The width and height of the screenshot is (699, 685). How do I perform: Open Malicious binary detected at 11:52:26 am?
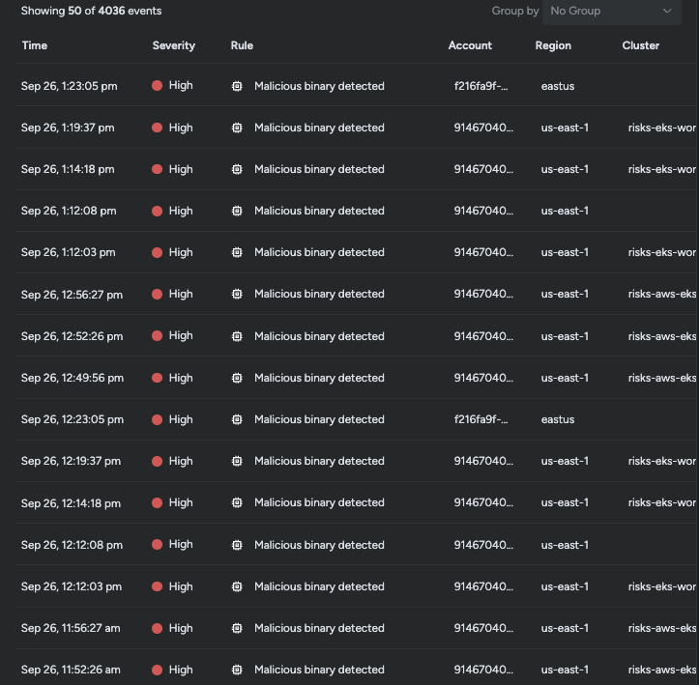click(319, 670)
